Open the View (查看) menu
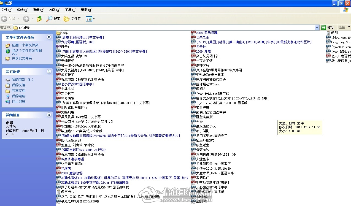 pyautogui.click(x=39, y=10)
